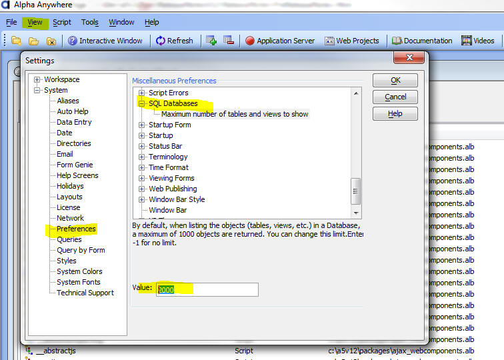Image resolution: width=504 pixels, height=360 pixels.
Task: Click the Cancel button in Settings
Action: (x=395, y=97)
